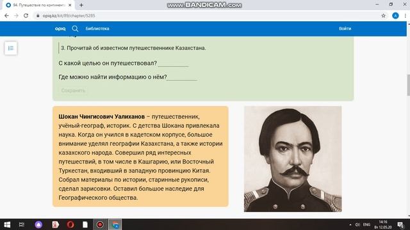Screen dimensions: 410x230
Task: Fill the 'С какой целью он путешествовал?' answer field
Action: pyautogui.click(x=173, y=63)
